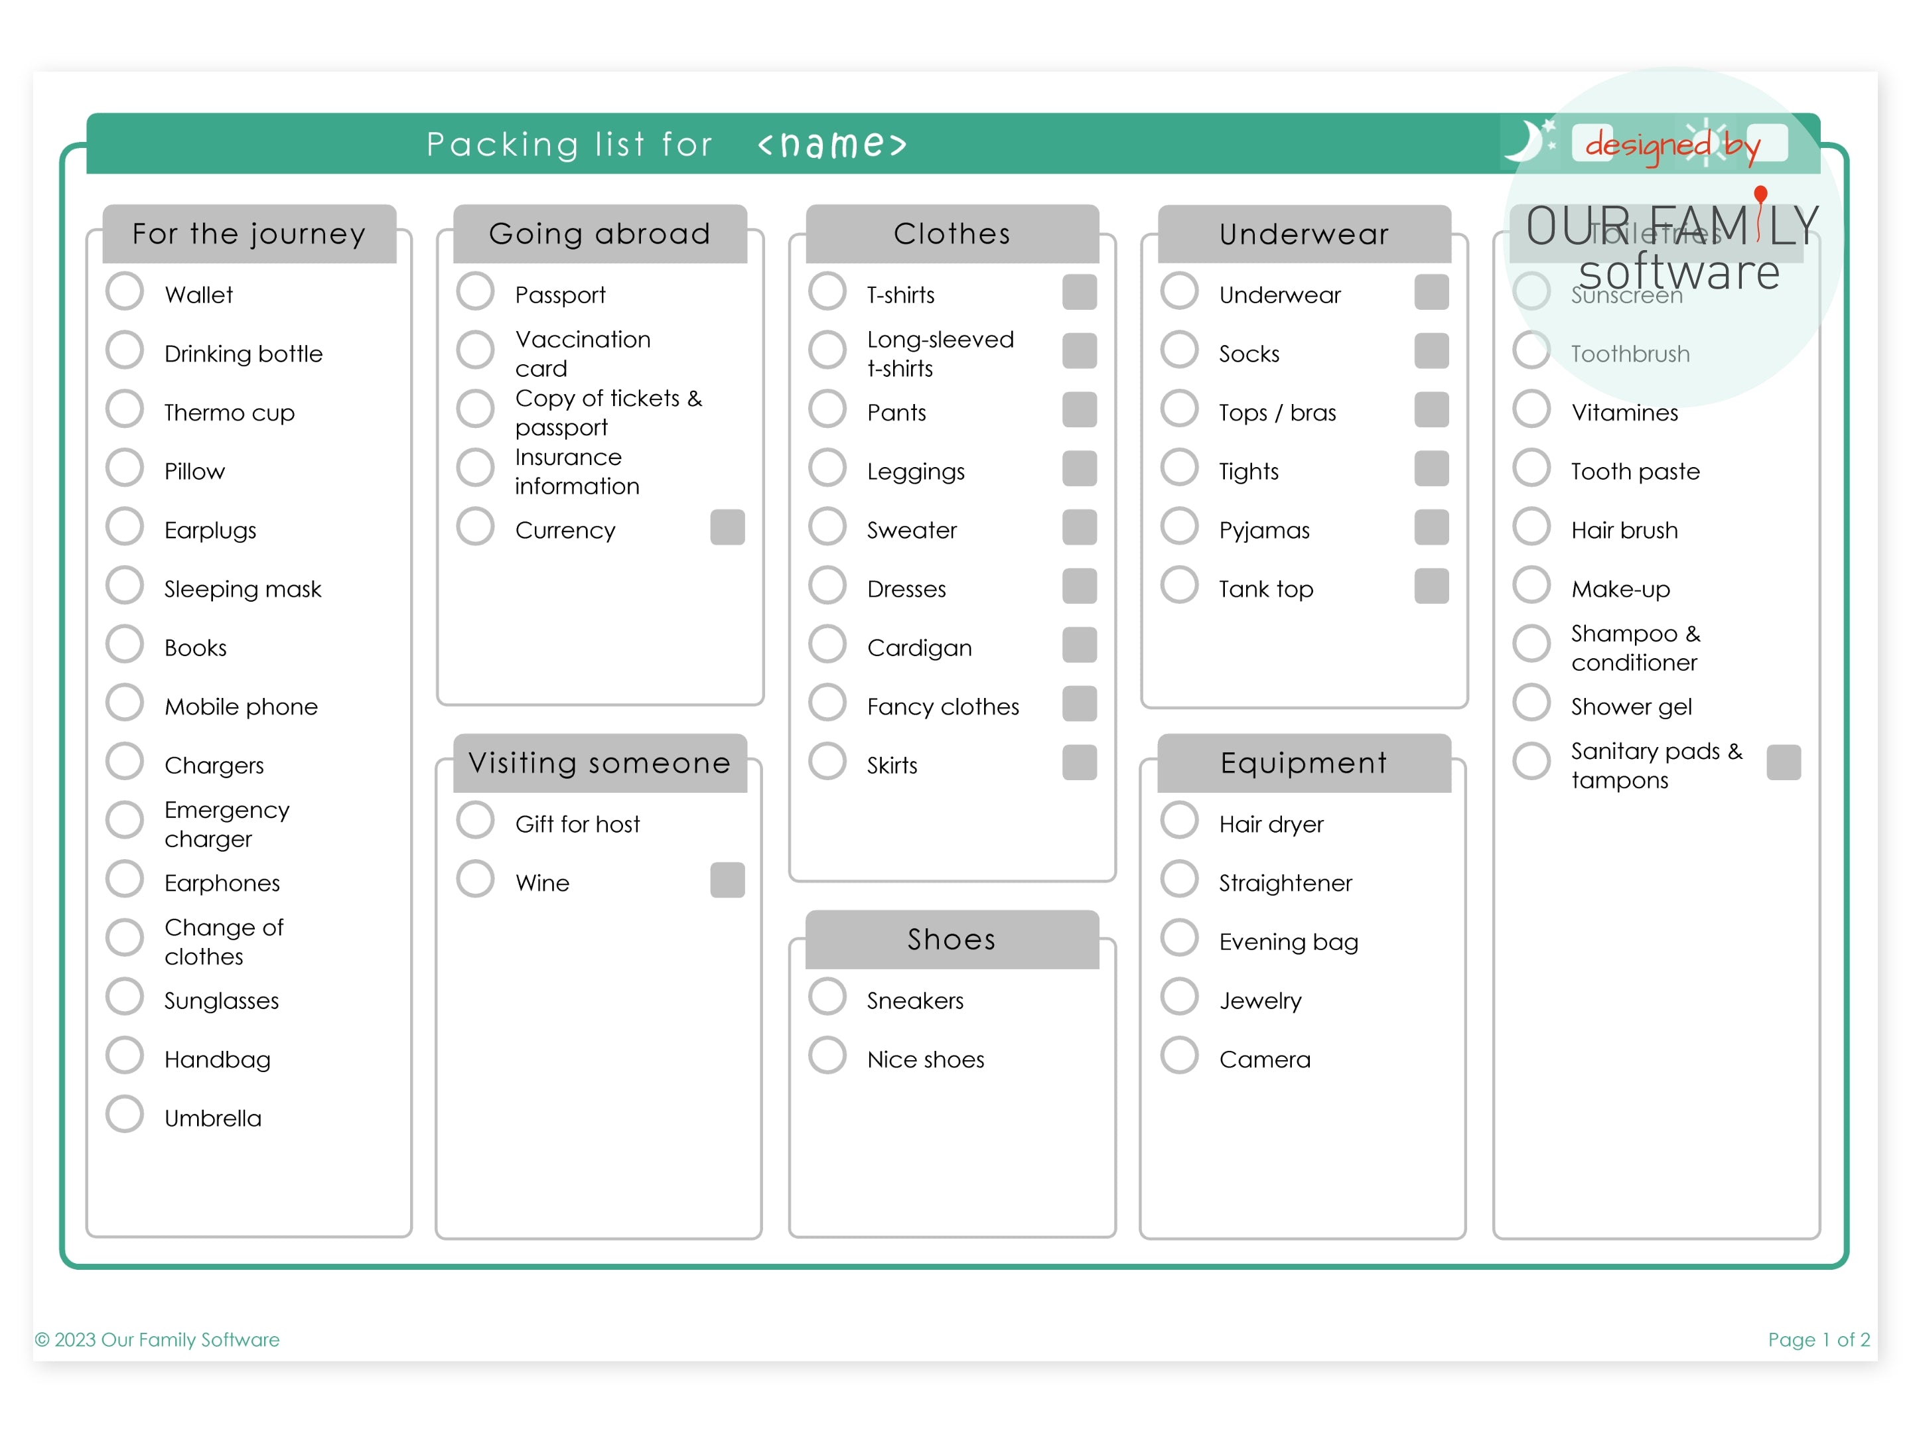The width and height of the screenshot is (1911, 1433).
Task: Click the Going abroad header
Action: pos(601,234)
